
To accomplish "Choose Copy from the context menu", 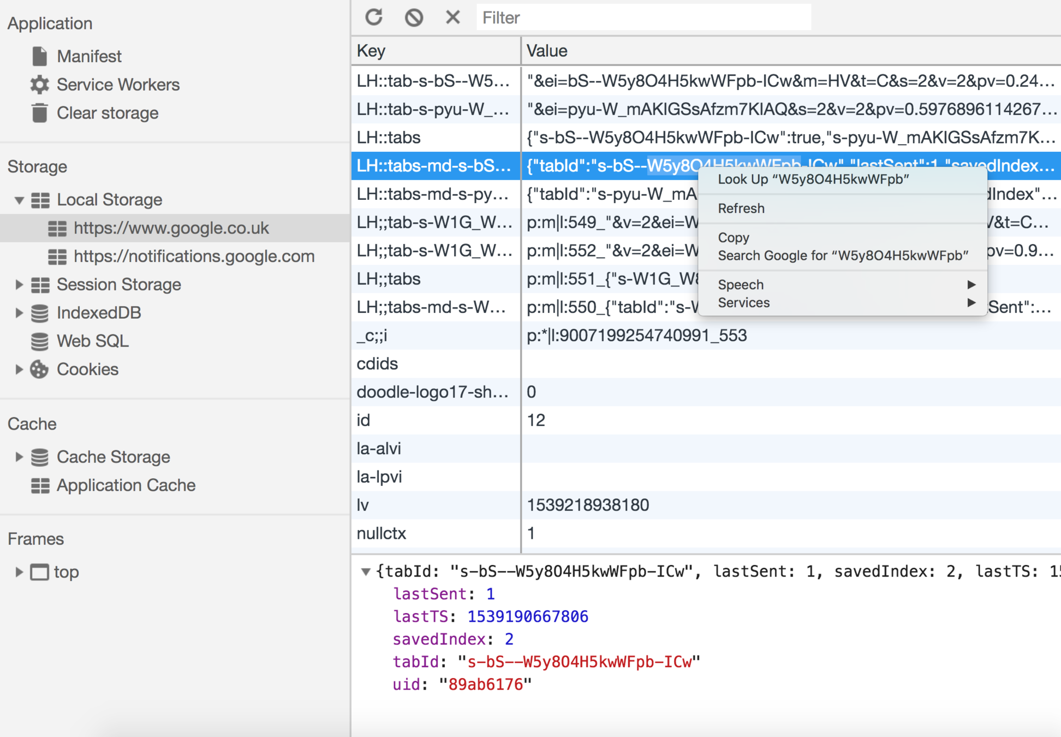I will pos(734,237).
